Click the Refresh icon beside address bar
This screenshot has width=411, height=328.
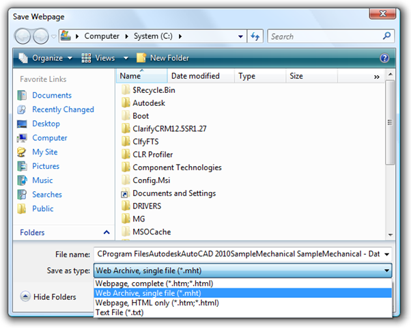(x=256, y=36)
